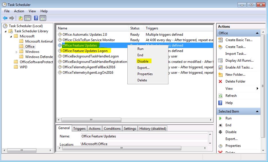Image resolution: width=268 pixels, height=162 pixels.
Task: Click the Actions pane vertical scrollbar thumb
Action: pos(263,86)
